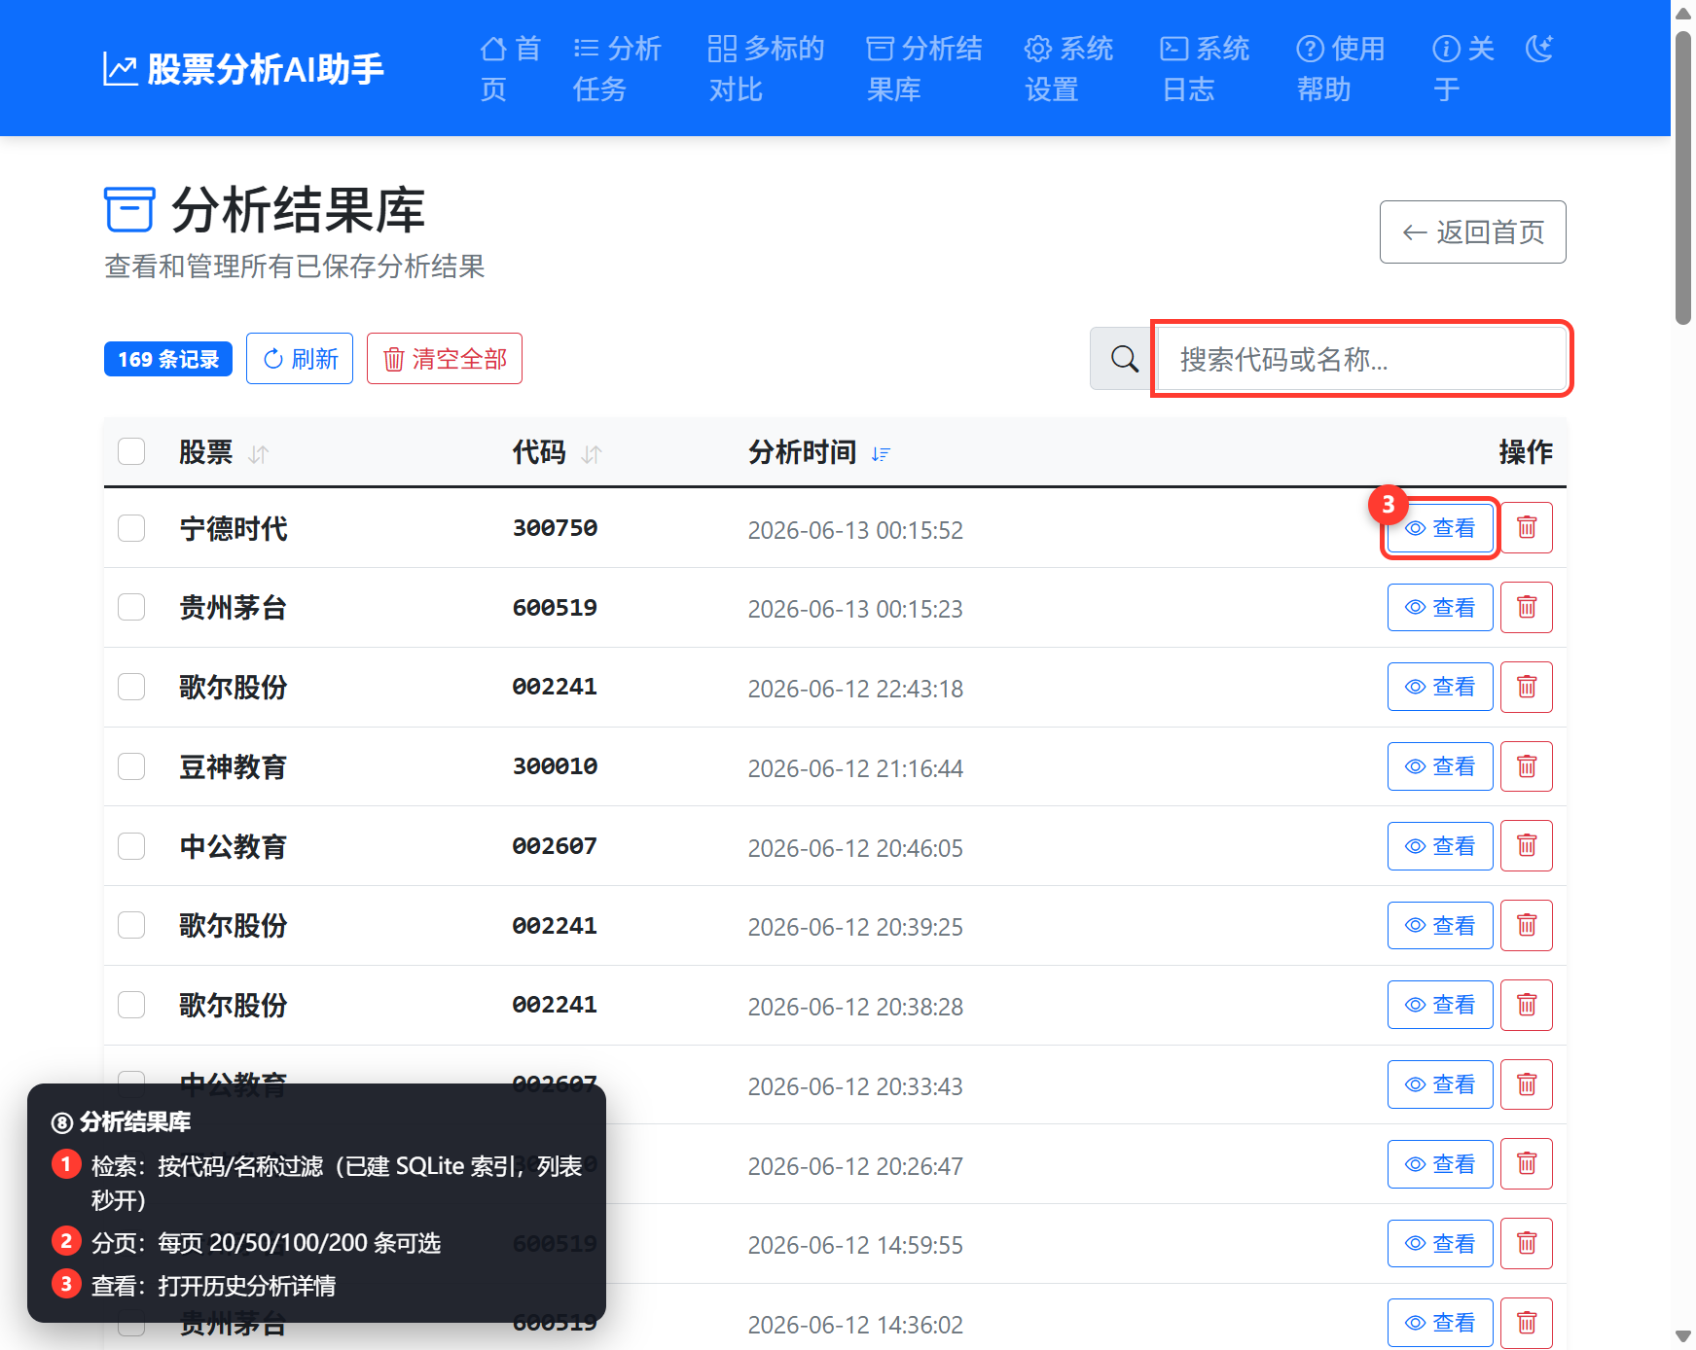Click stock code 600519 in 00:15:23 row
Screen dimensions: 1696x1350
(x=555, y=608)
